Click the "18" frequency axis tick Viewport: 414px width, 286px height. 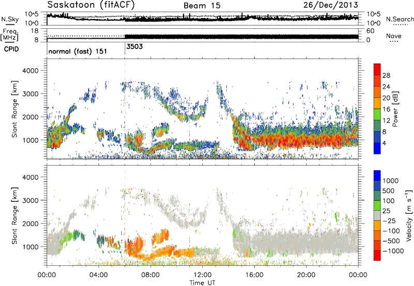pyautogui.click(x=35, y=31)
